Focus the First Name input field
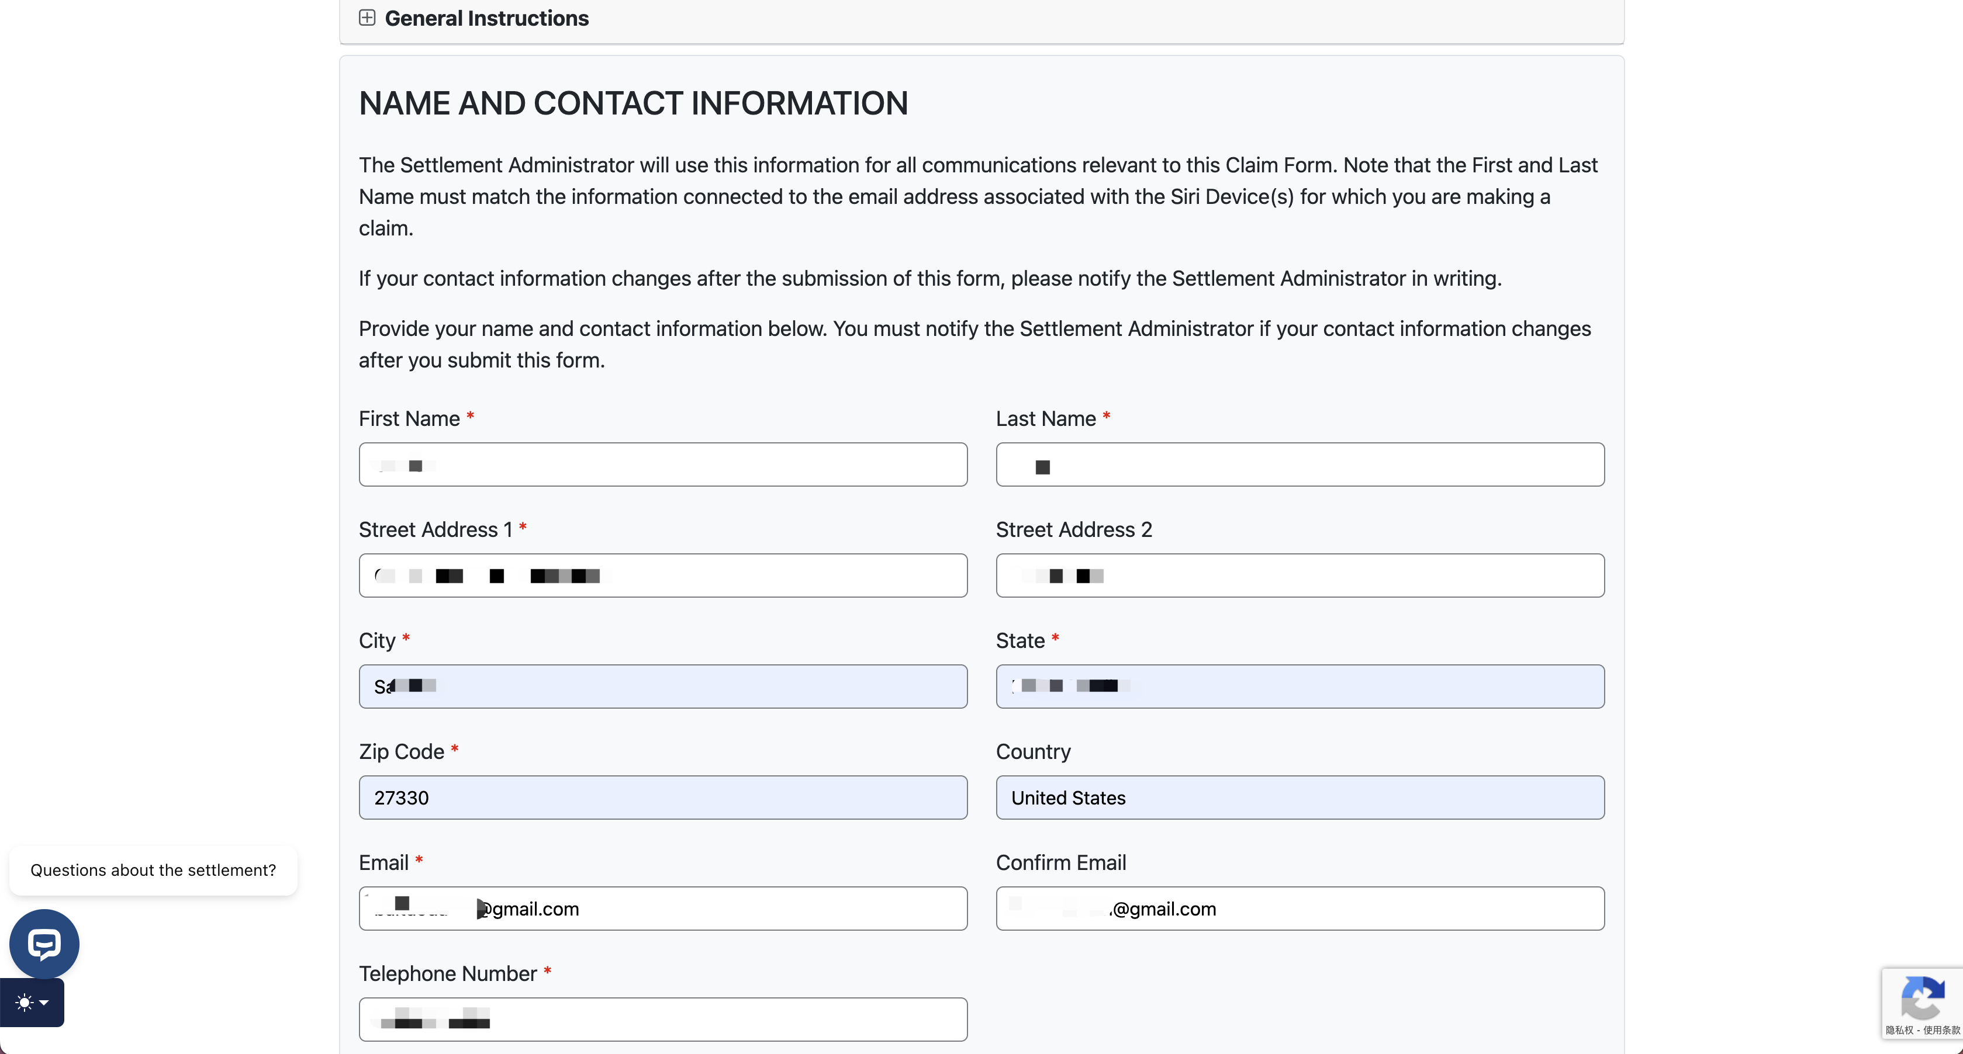This screenshot has height=1054, width=1963. (x=663, y=464)
